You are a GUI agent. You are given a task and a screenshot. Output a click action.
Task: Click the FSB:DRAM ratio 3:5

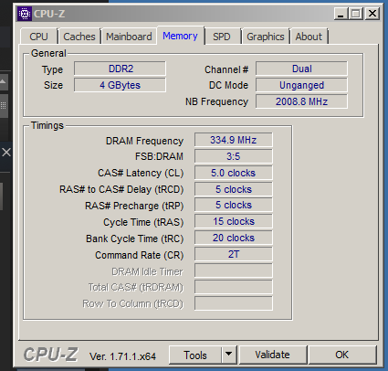click(234, 156)
